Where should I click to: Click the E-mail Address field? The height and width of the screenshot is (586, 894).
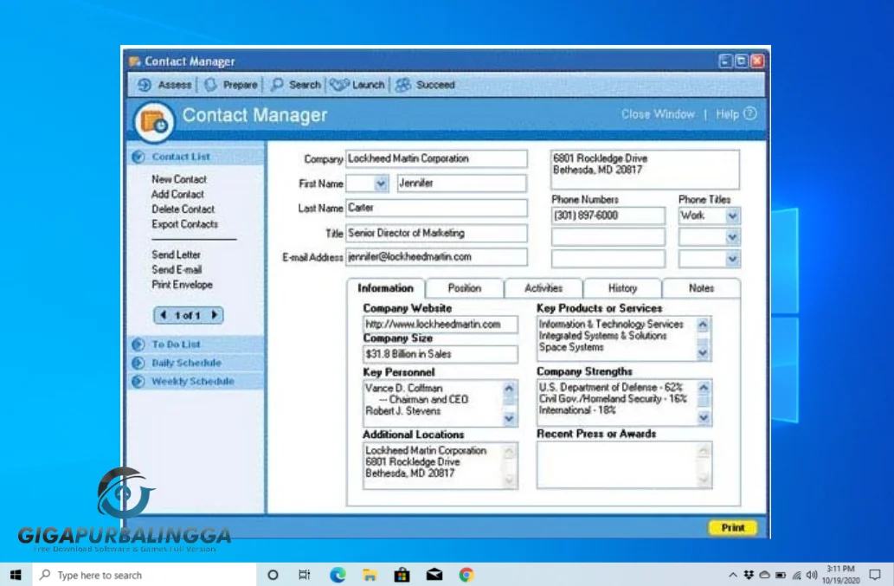pyautogui.click(x=436, y=257)
